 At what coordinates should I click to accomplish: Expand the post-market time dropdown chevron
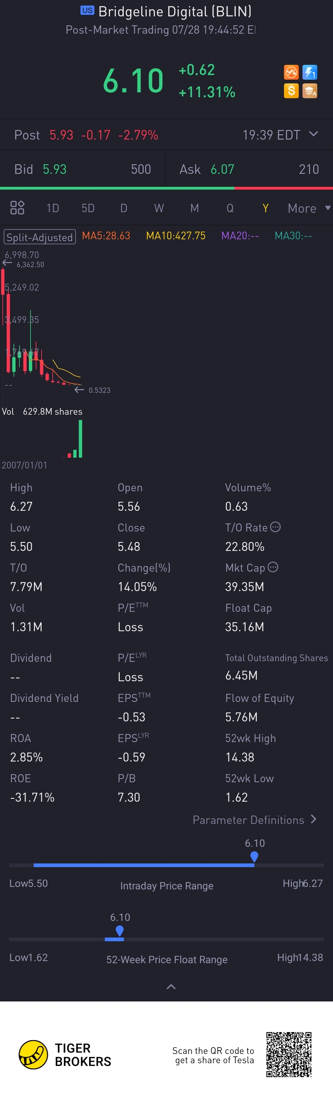tap(314, 134)
